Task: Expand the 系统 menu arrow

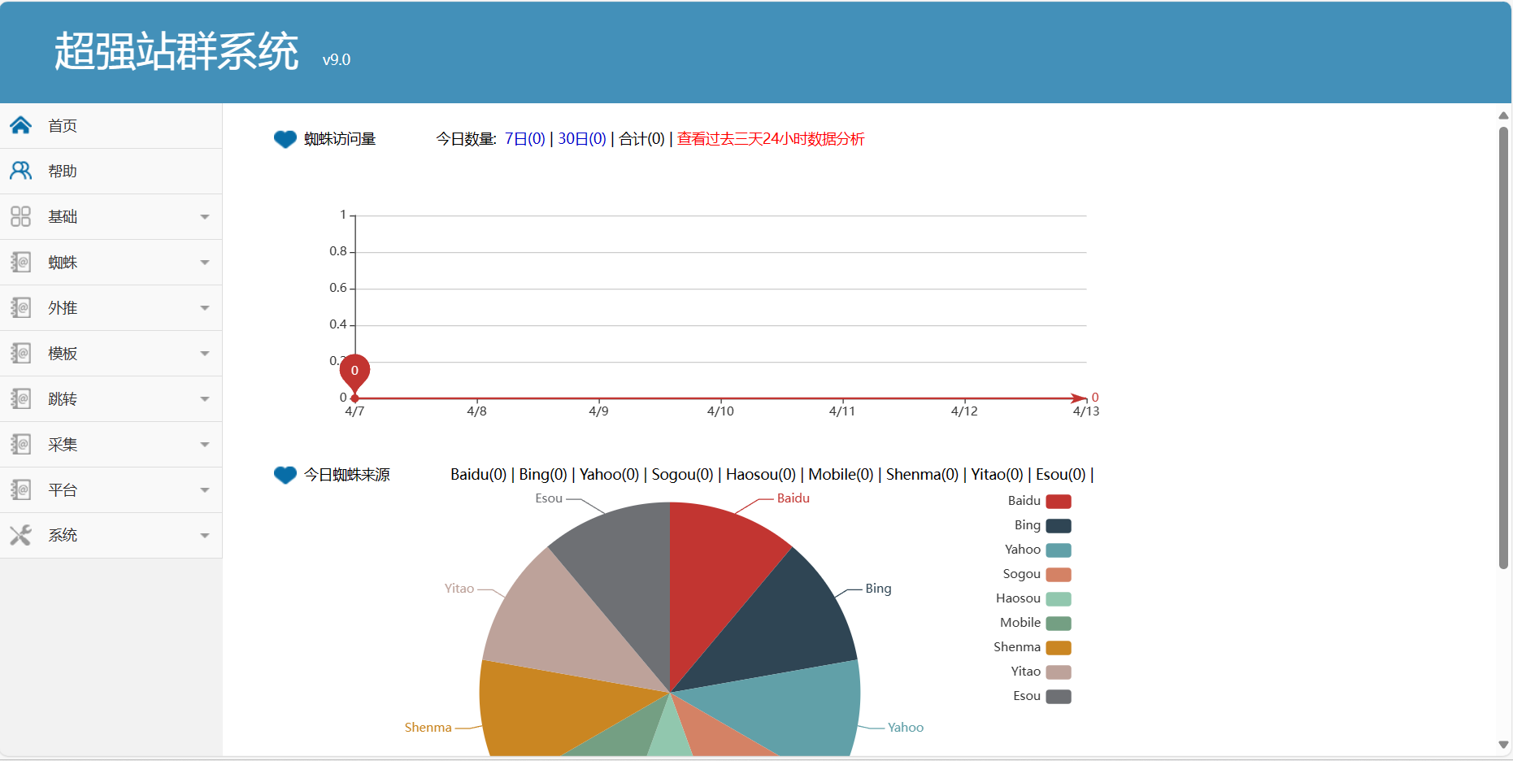Action: (205, 536)
